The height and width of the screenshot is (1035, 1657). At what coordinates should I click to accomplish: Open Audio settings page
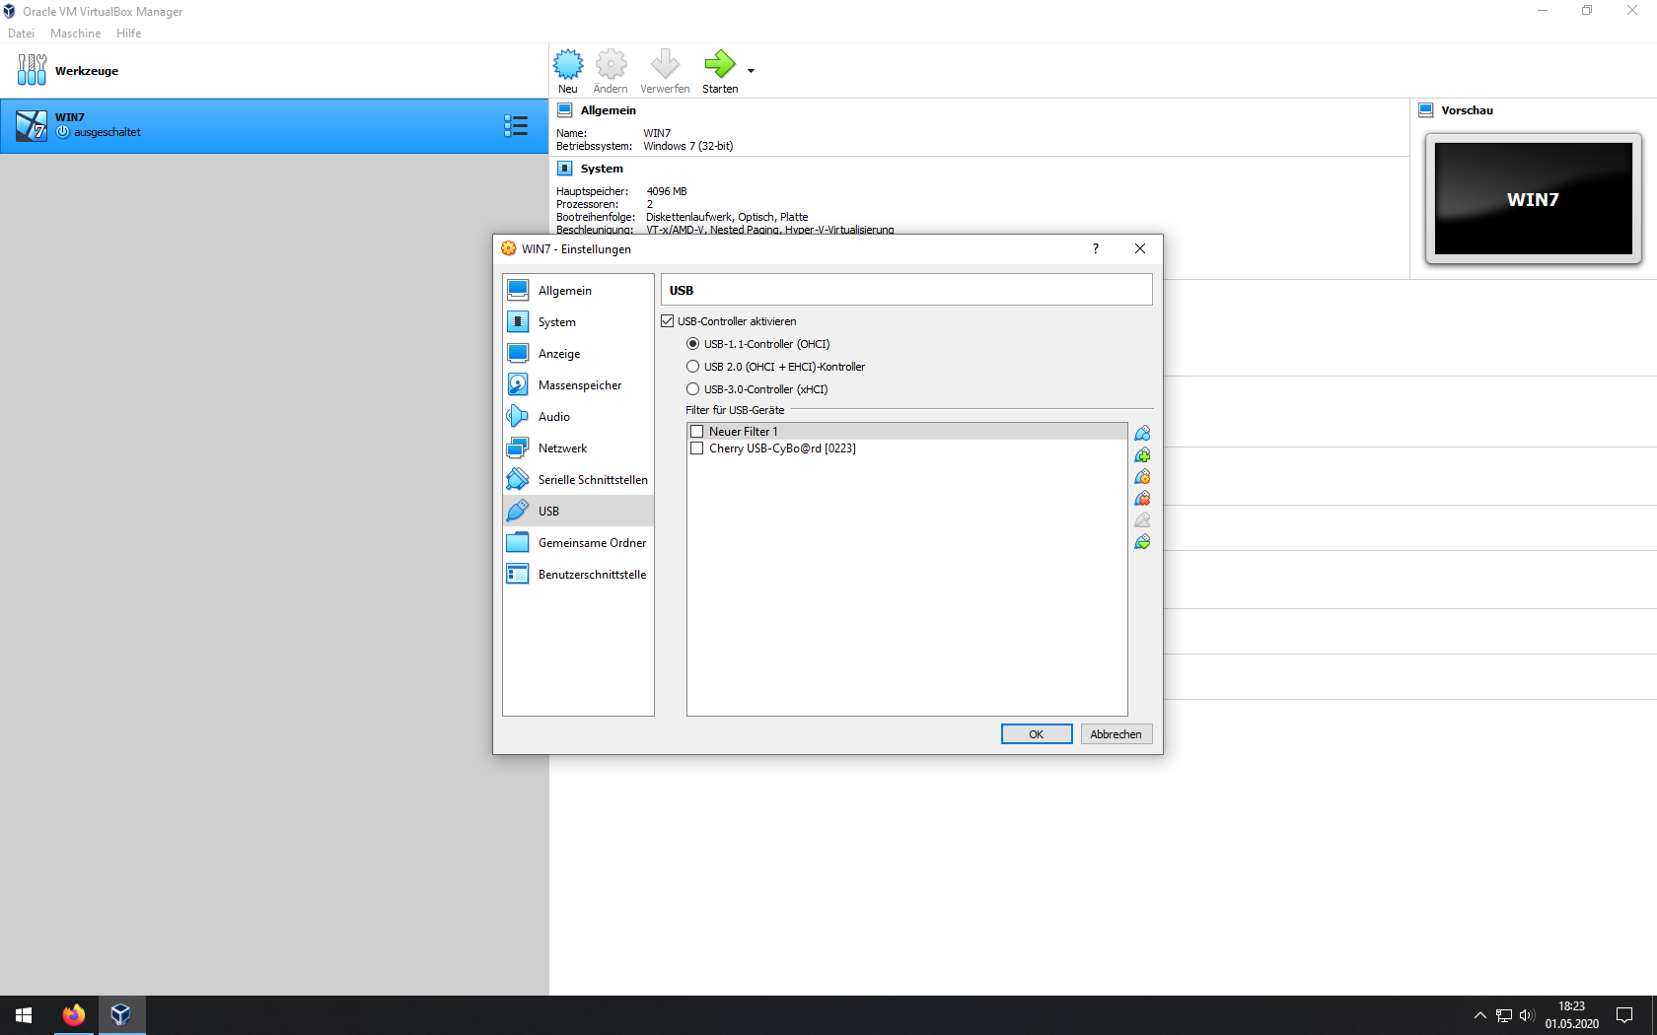[578, 417]
